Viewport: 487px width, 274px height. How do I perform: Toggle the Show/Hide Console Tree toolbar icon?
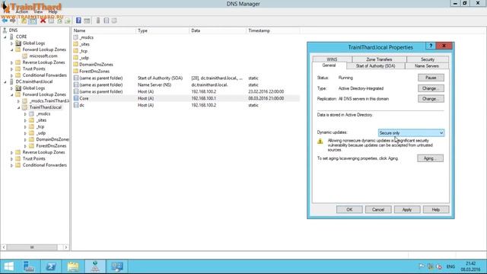[32, 21]
